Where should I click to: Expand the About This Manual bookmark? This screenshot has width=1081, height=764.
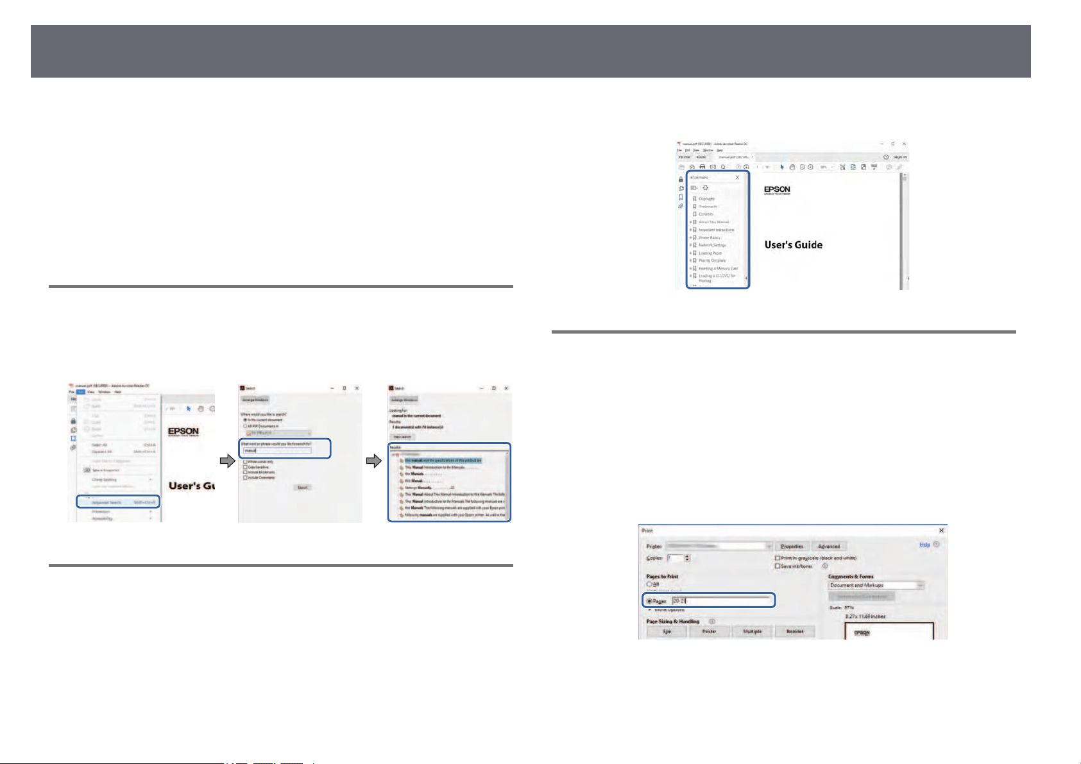click(691, 222)
